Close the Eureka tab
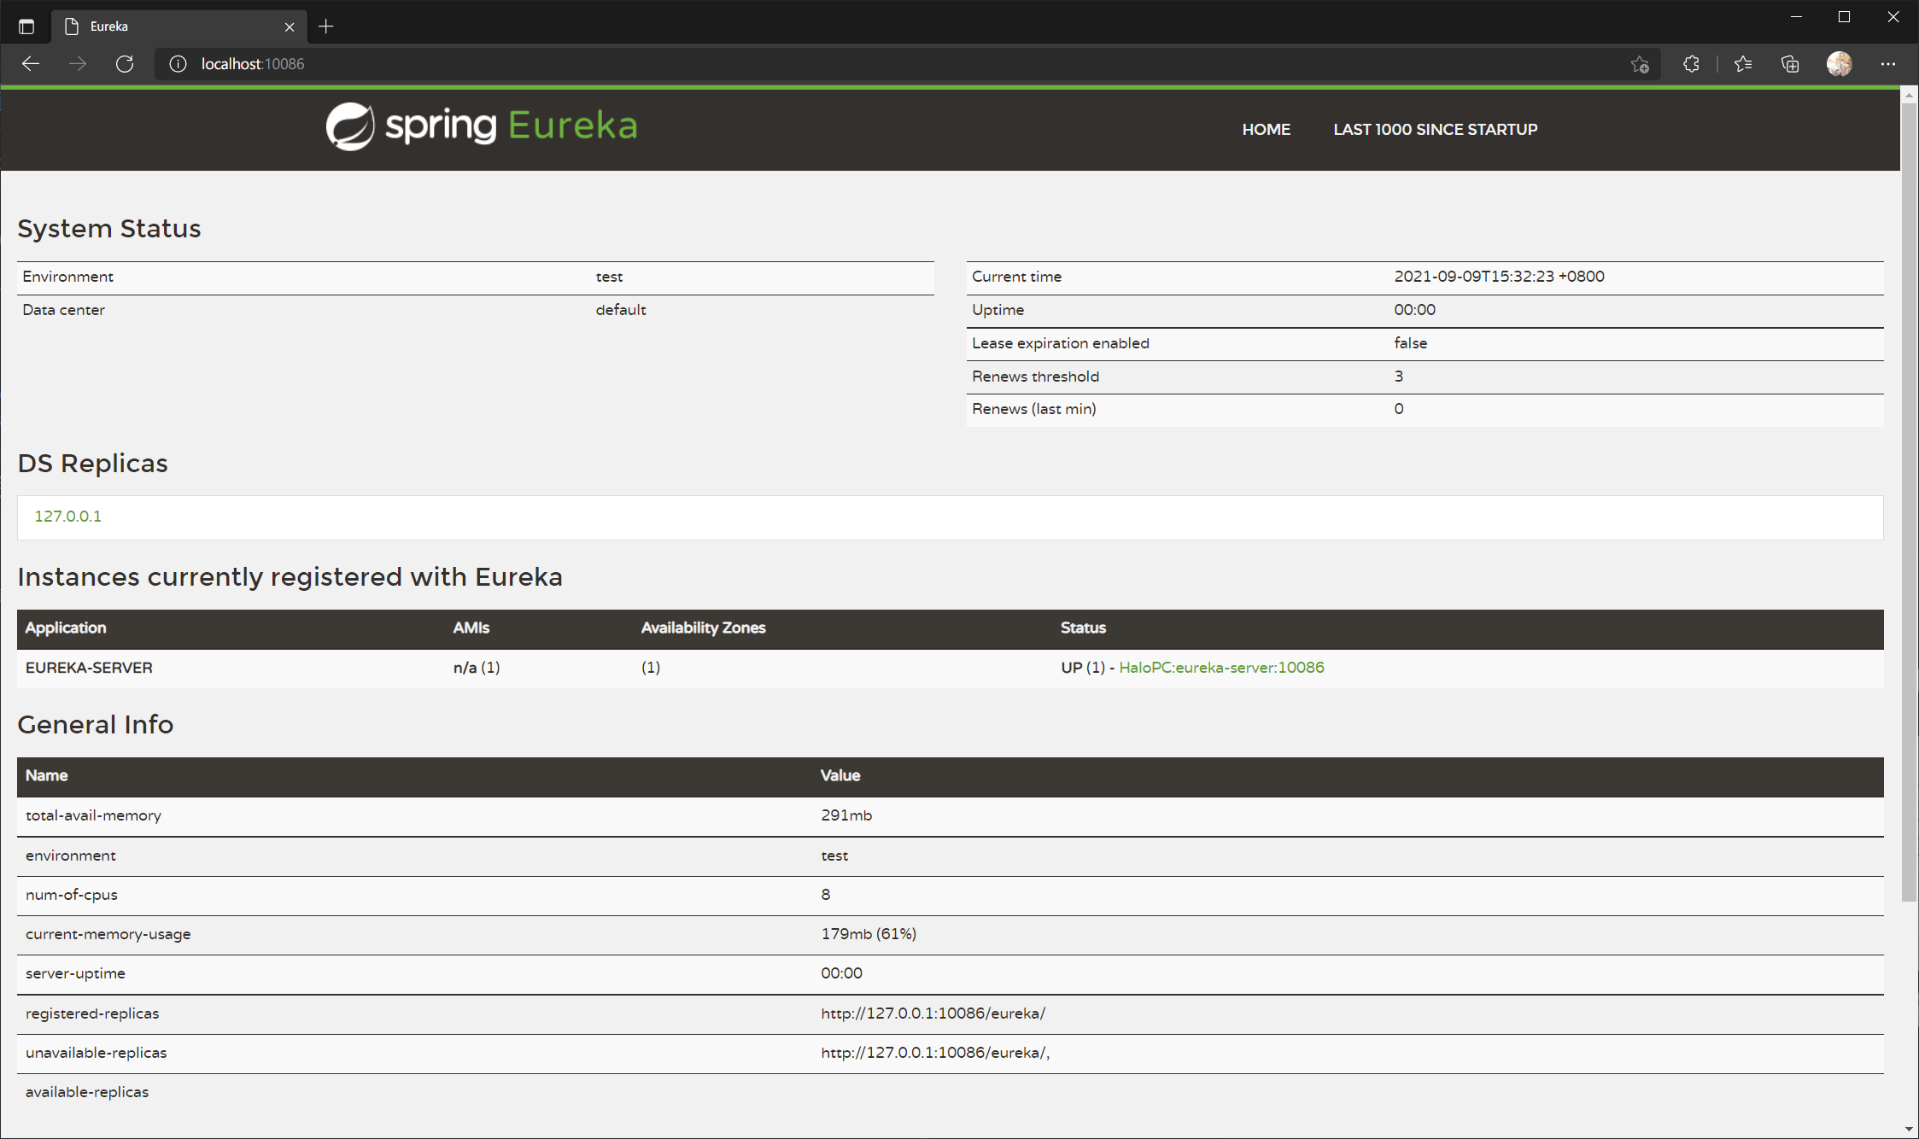Viewport: 1919px width, 1139px height. pos(290,26)
